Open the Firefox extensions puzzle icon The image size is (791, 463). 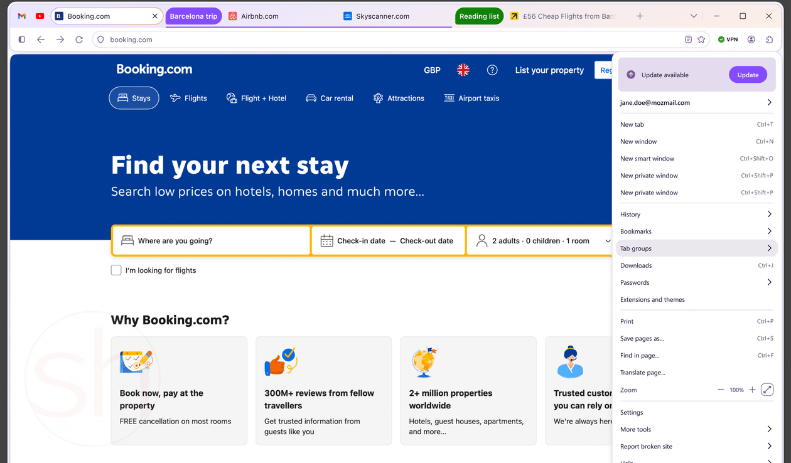coord(769,39)
